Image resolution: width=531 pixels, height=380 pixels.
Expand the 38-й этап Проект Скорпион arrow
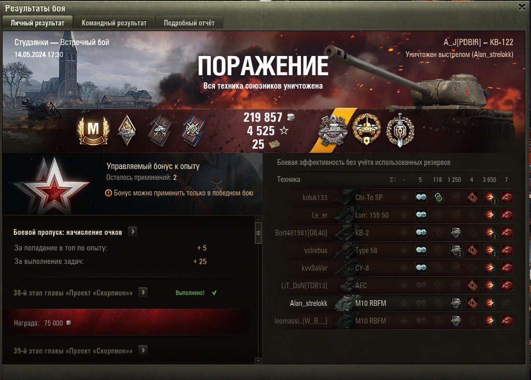pos(143,292)
